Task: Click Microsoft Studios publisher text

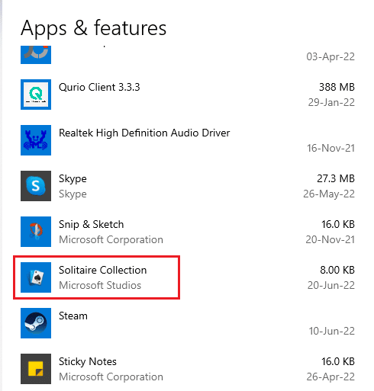Action: click(x=100, y=285)
